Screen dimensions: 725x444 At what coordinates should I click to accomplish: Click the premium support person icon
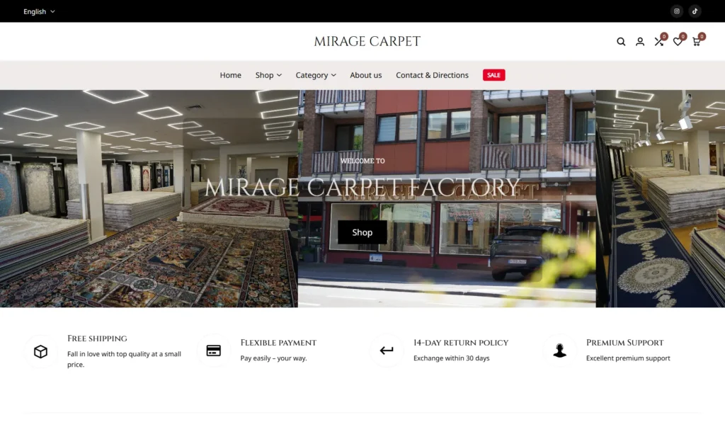pyautogui.click(x=559, y=351)
